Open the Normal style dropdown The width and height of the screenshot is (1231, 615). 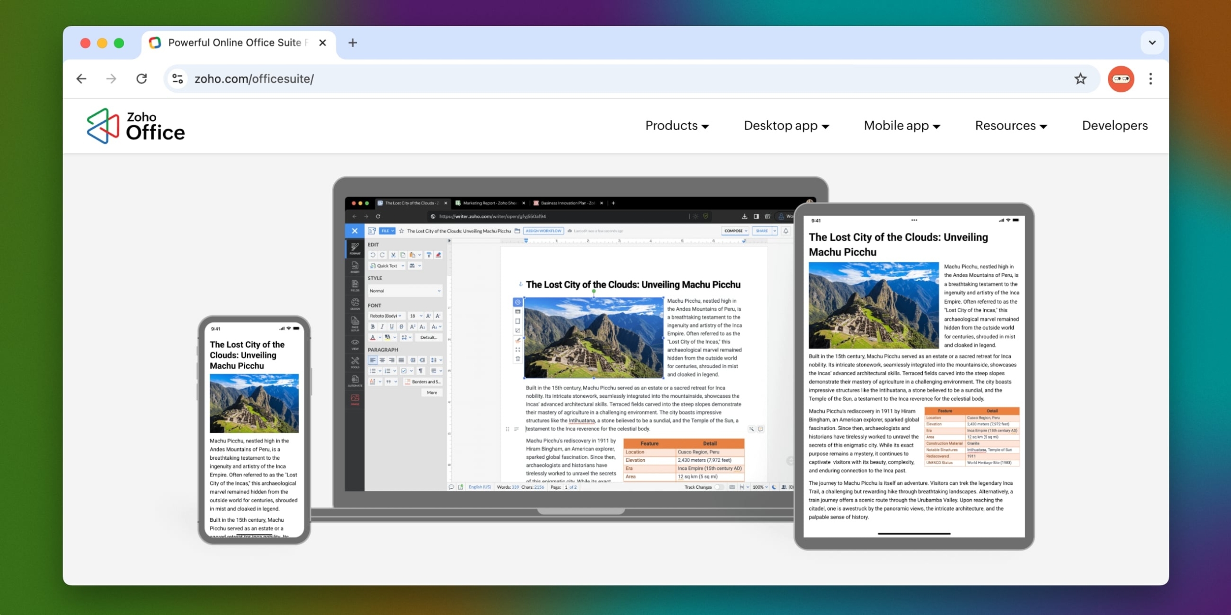(405, 291)
